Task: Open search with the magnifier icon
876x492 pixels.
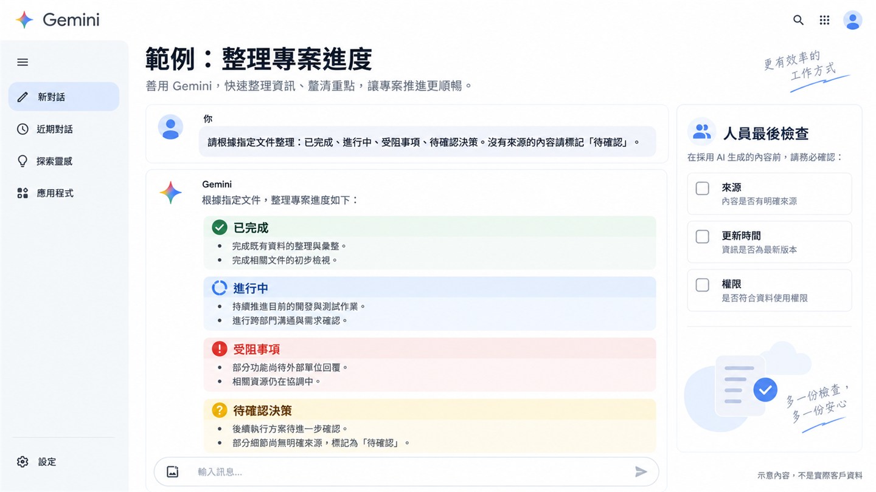Action: coord(798,20)
